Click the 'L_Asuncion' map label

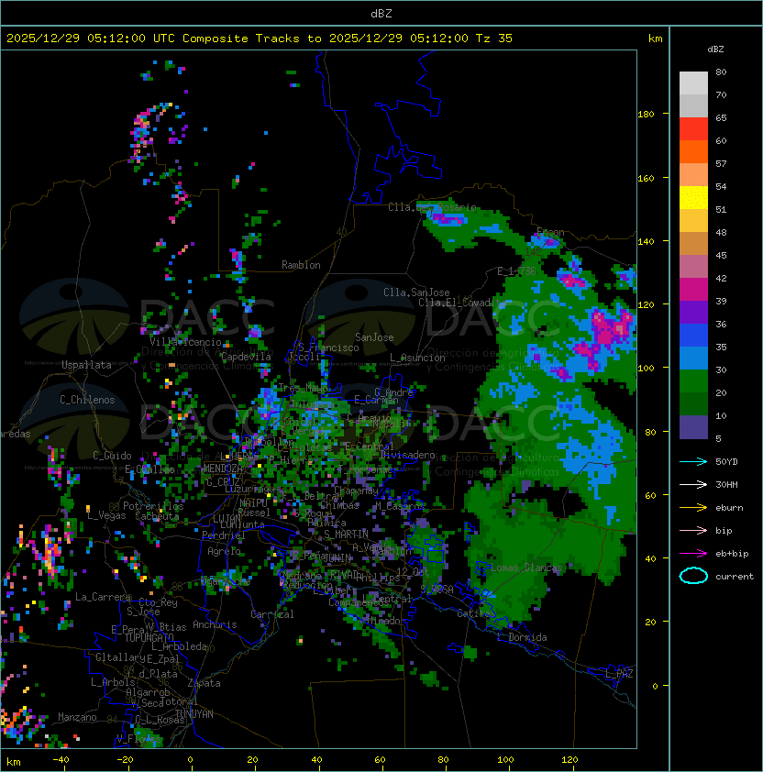[x=417, y=358]
